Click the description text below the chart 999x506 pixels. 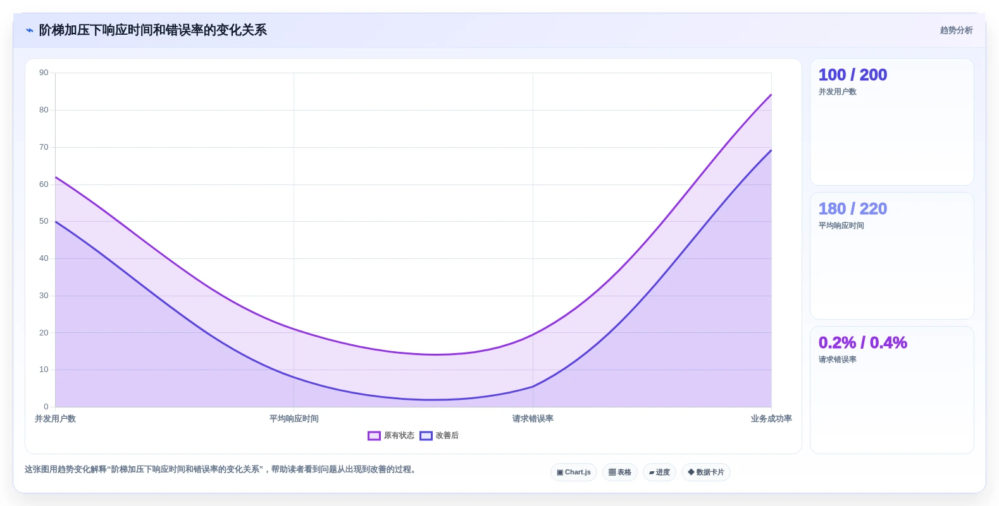pyautogui.click(x=221, y=469)
